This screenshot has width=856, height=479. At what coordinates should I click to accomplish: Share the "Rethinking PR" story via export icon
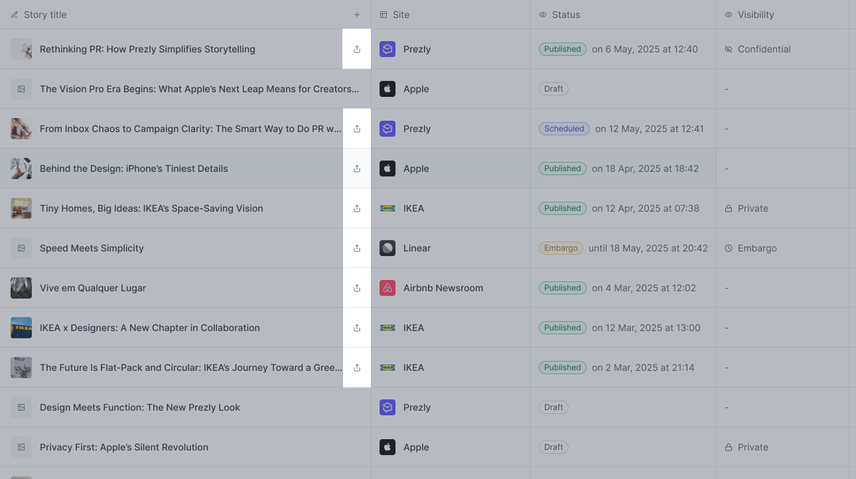(357, 48)
